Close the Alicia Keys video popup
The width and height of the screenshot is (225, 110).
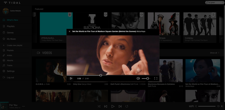tap(69, 32)
